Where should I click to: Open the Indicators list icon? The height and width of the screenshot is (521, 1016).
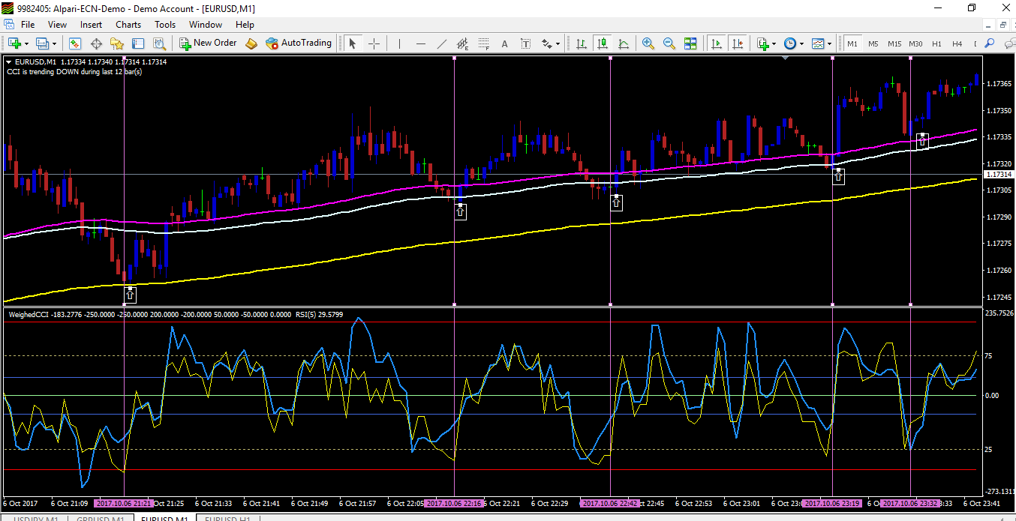(x=763, y=43)
